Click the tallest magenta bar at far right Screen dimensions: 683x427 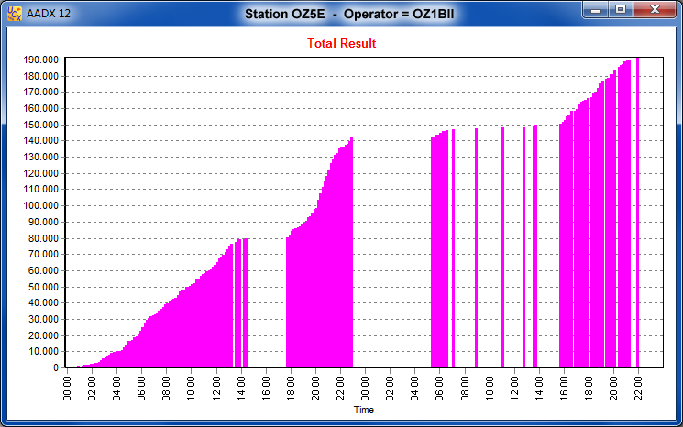pyautogui.click(x=637, y=211)
